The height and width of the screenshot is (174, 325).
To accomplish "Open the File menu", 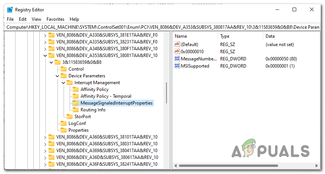I will [x=10, y=19].
